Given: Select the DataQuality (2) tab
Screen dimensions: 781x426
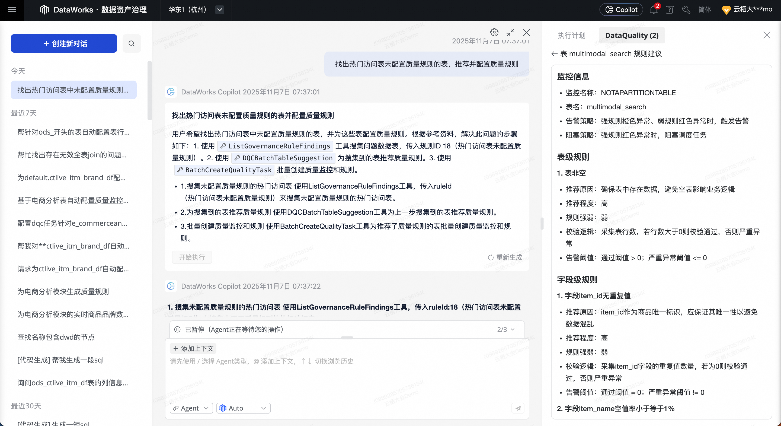Looking at the screenshot, I should pyautogui.click(x=632, y=36).
